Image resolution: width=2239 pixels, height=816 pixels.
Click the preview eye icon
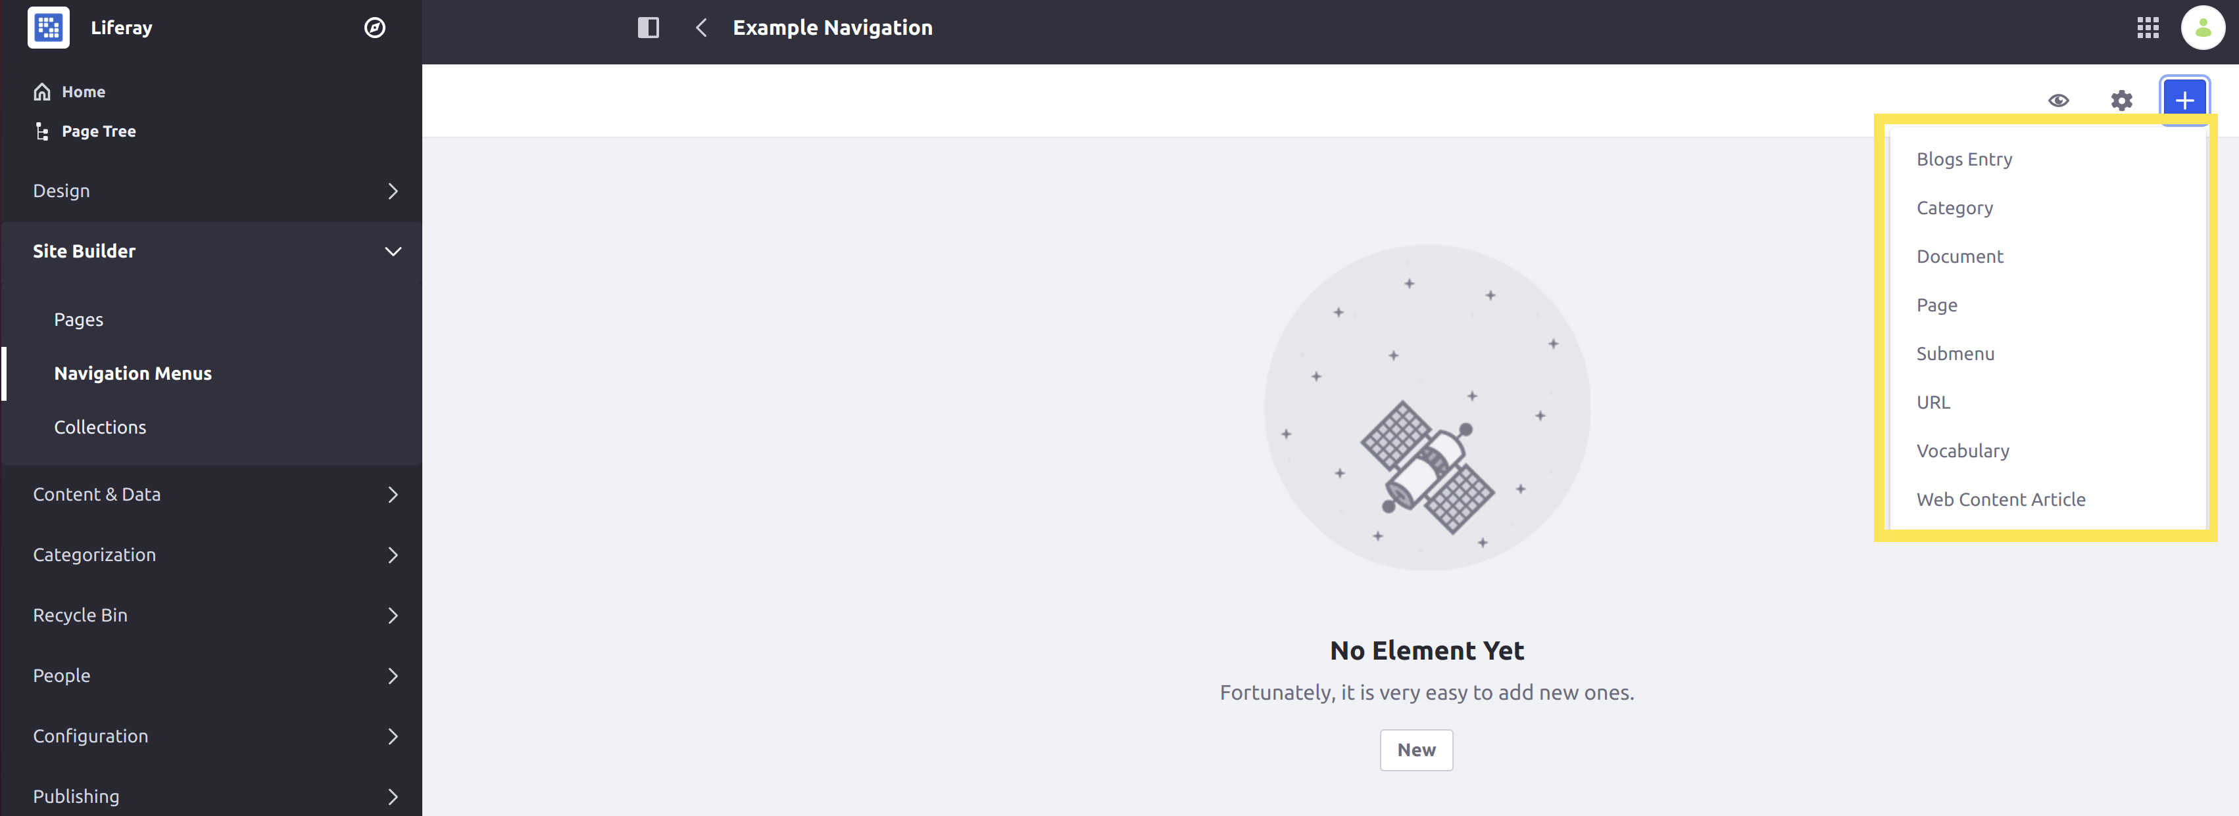tap(2057, 100)
